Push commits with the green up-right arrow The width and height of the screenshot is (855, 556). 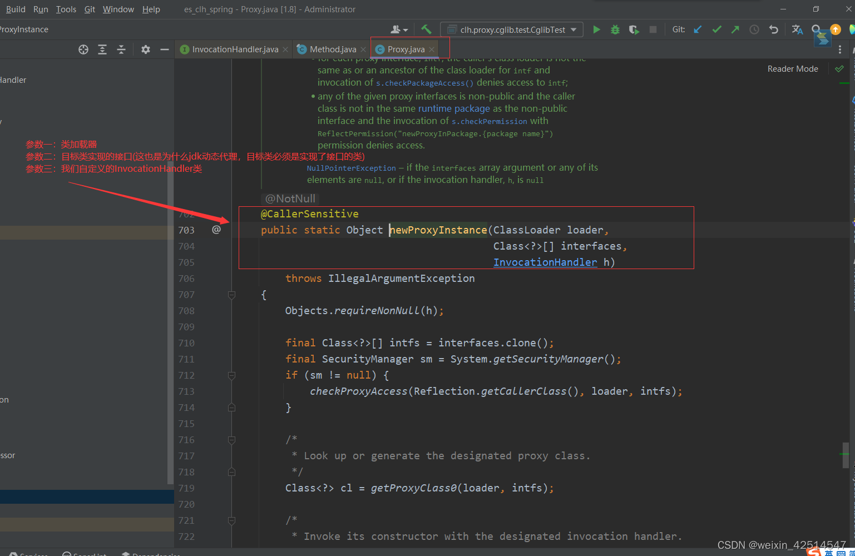(735, 29)
